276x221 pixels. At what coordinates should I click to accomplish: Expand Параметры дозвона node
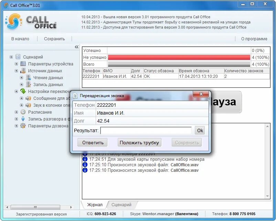(x=17, y=126)
